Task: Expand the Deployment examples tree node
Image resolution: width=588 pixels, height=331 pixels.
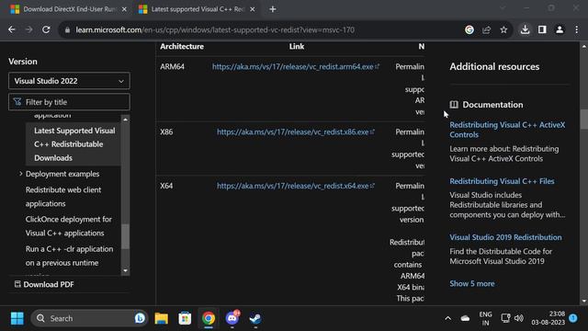Action: pyautogui.click(x=20, y=174)
